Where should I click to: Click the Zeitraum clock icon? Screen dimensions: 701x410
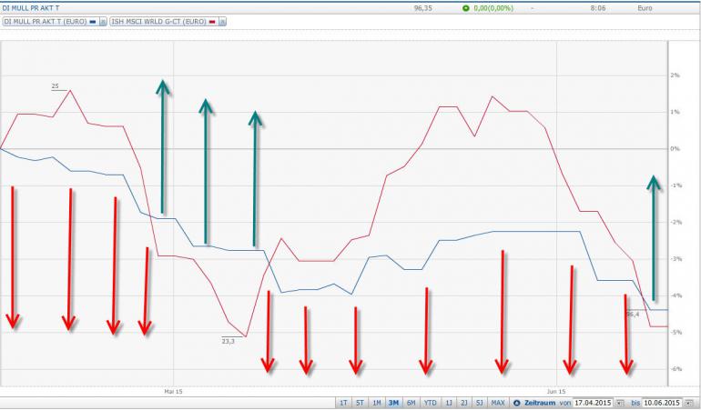coord(517,403)
